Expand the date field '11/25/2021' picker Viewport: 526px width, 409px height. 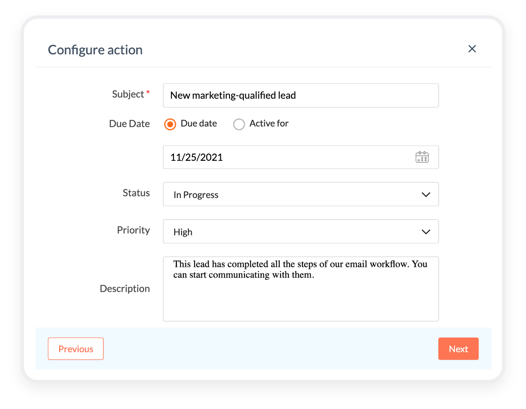click(422, 157)
